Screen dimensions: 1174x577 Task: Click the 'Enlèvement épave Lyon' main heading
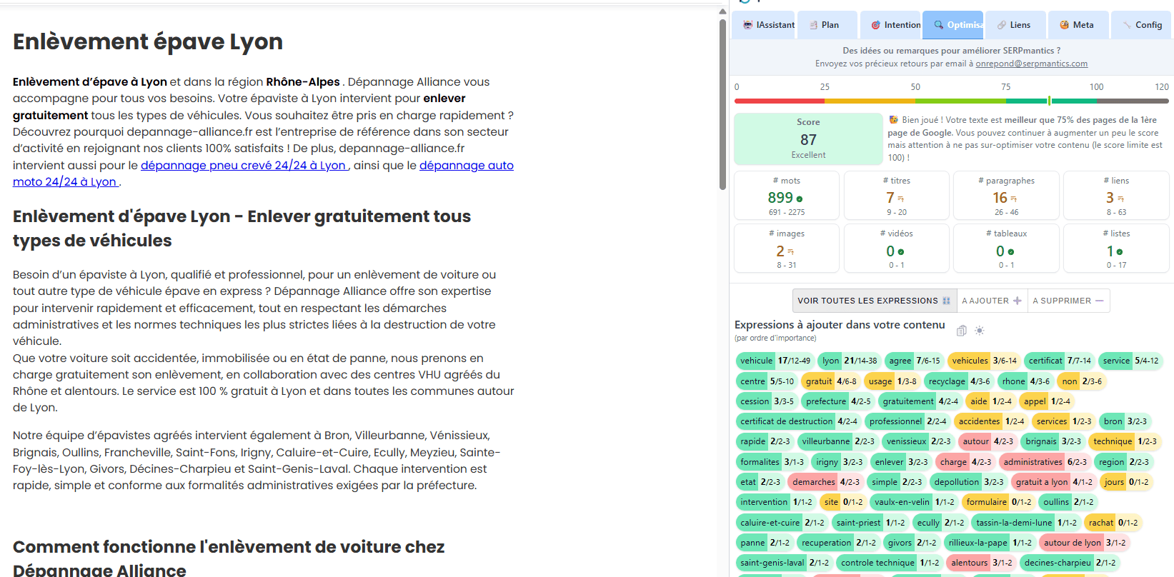pos(148,41)
